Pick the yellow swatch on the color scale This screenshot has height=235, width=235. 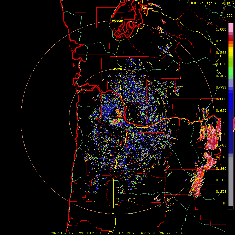pos(231,51)
